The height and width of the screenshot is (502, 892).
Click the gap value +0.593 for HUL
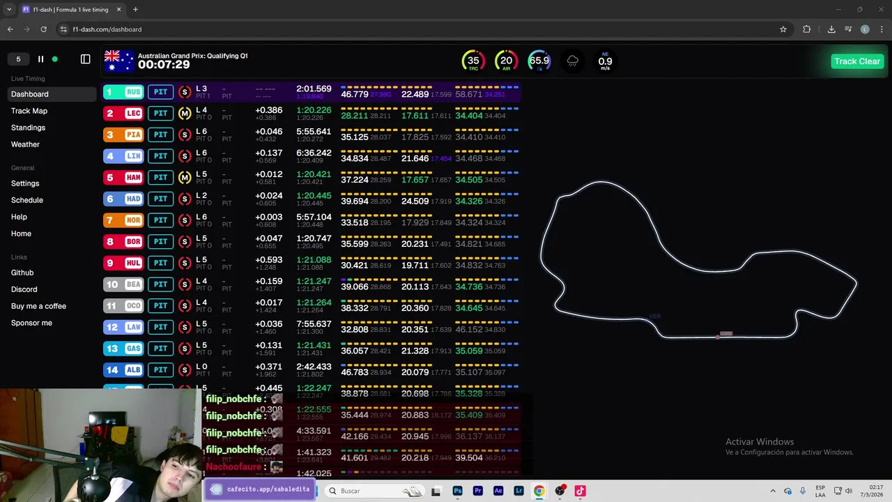point(269,259)
